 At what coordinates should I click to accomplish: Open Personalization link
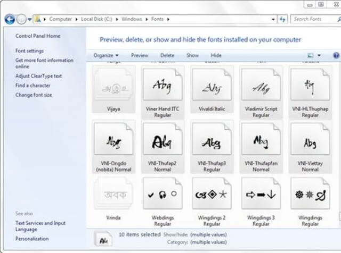(x=32, y=239)
